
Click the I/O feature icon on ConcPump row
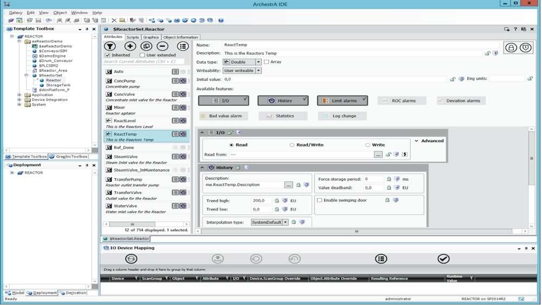click(175, 81)
